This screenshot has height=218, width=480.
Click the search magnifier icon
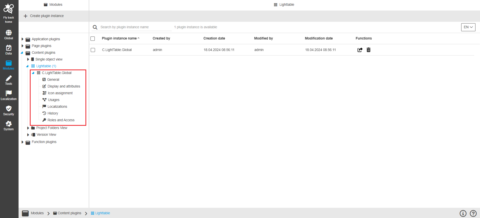(95, 27)
